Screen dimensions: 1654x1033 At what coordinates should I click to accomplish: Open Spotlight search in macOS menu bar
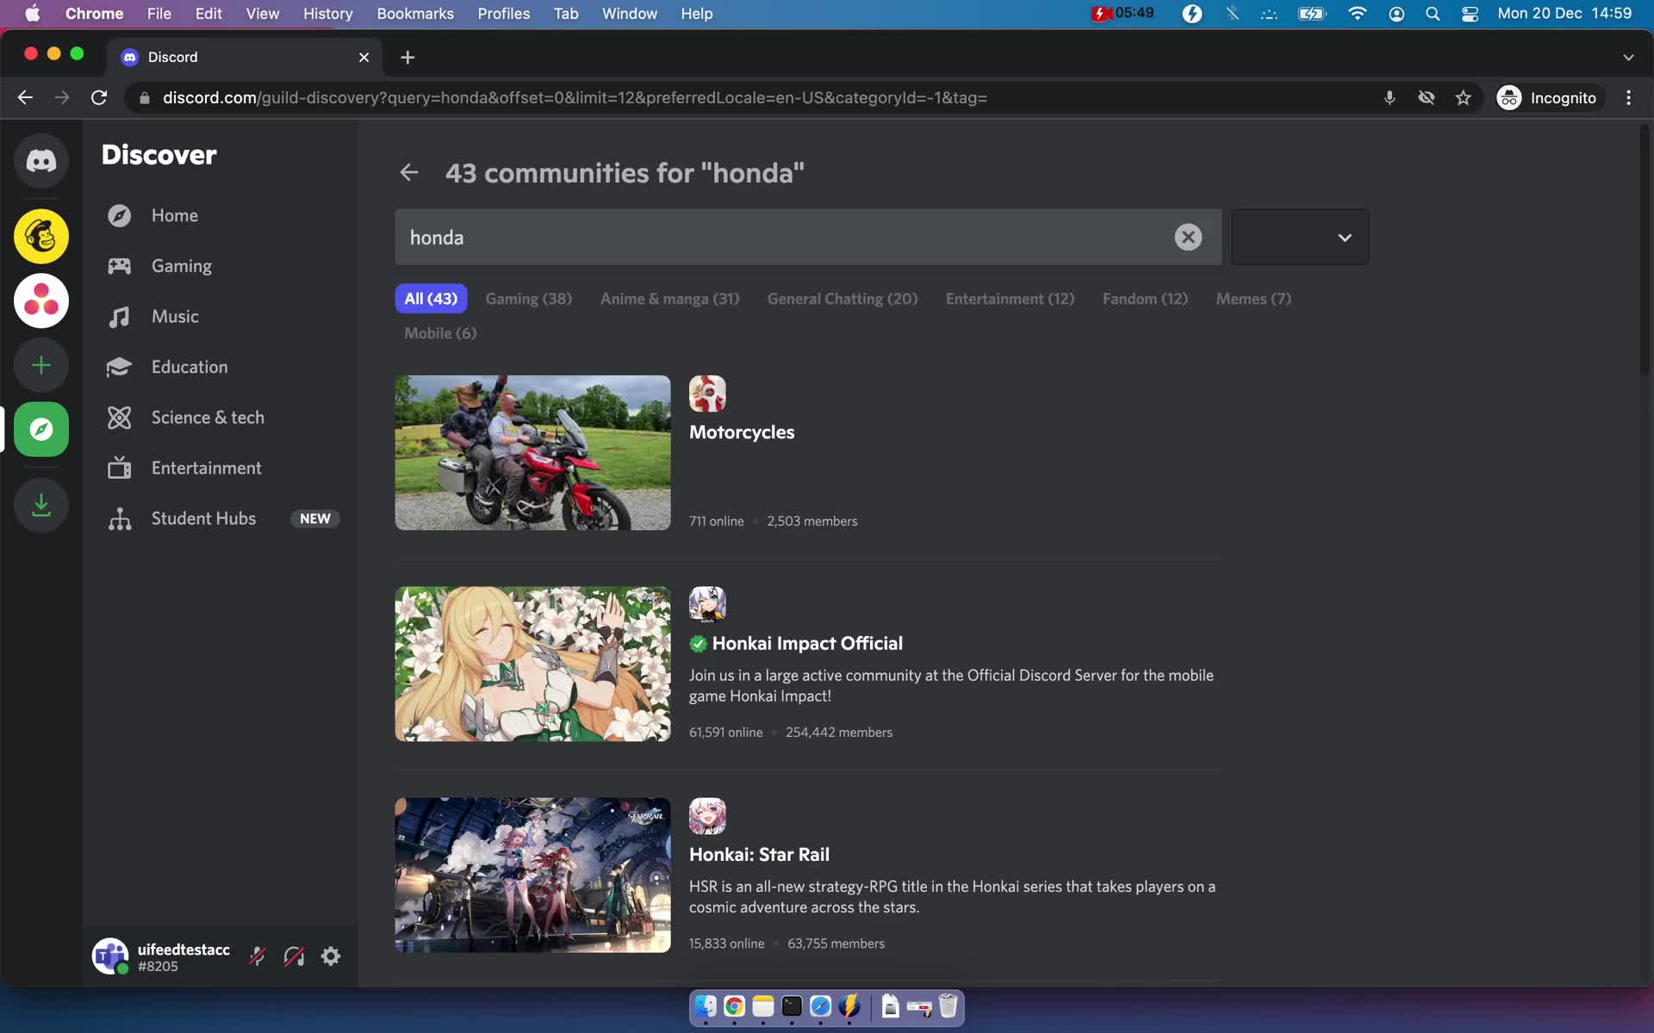pos(1433,14)
